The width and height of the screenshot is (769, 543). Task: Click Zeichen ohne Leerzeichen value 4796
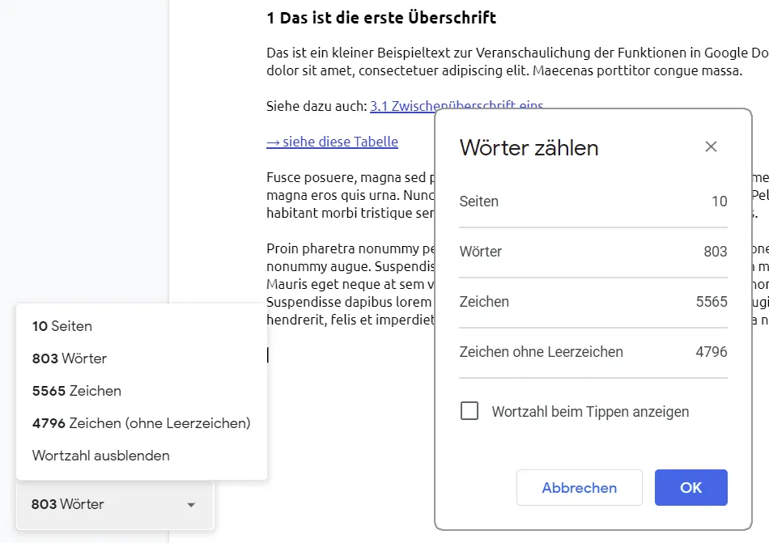[x=712, y=352]
